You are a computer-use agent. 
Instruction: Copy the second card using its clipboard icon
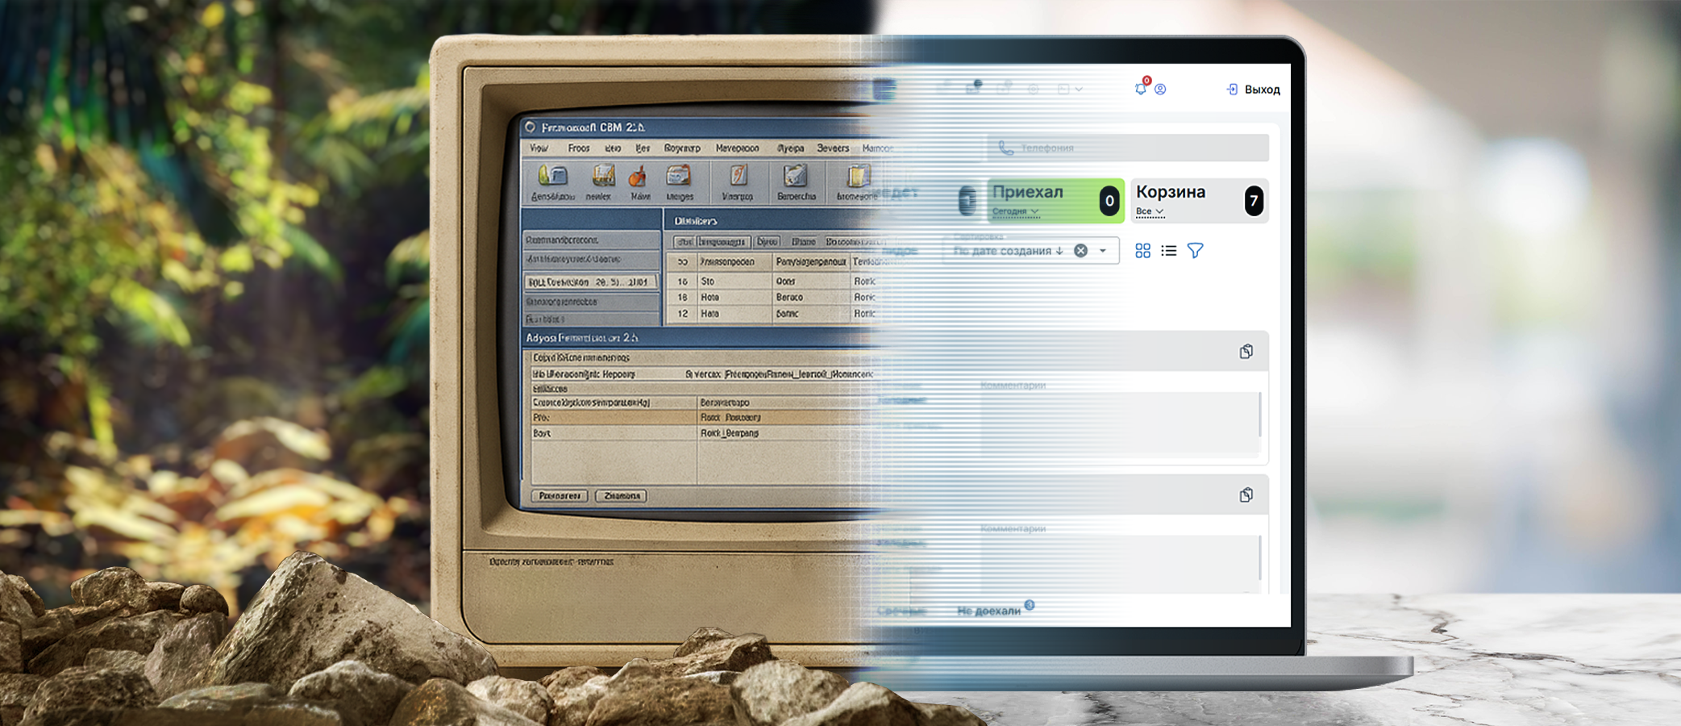1246,494
